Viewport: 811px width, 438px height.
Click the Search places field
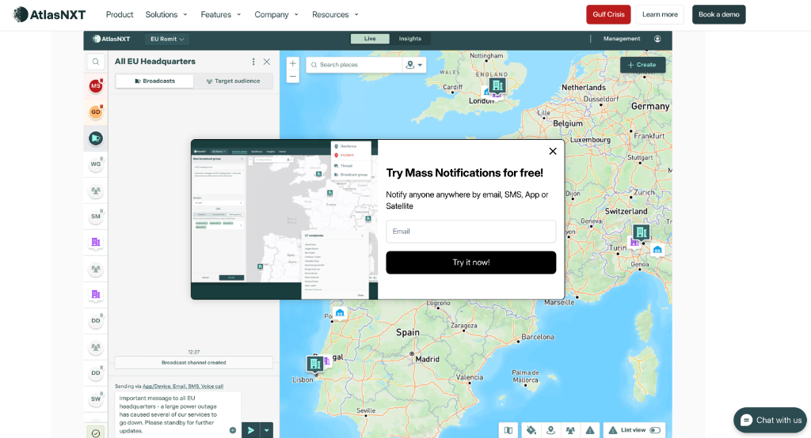point(355,65)
